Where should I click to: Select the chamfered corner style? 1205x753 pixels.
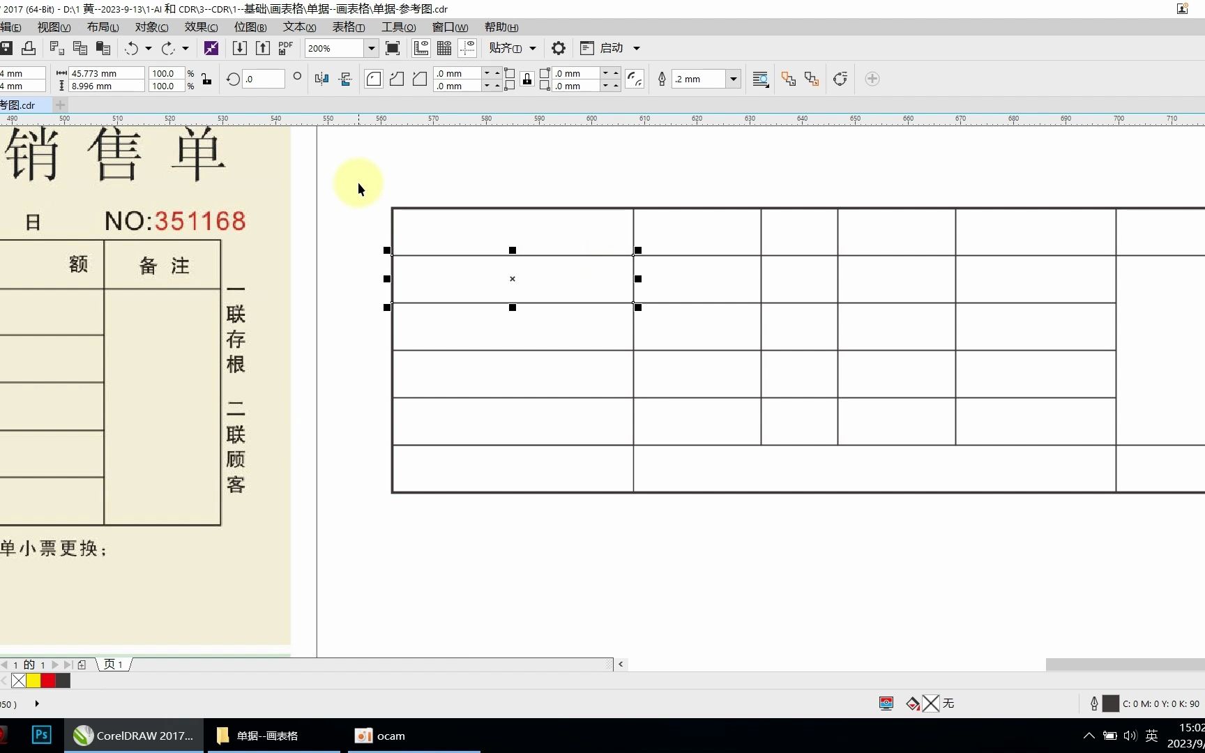420,79
